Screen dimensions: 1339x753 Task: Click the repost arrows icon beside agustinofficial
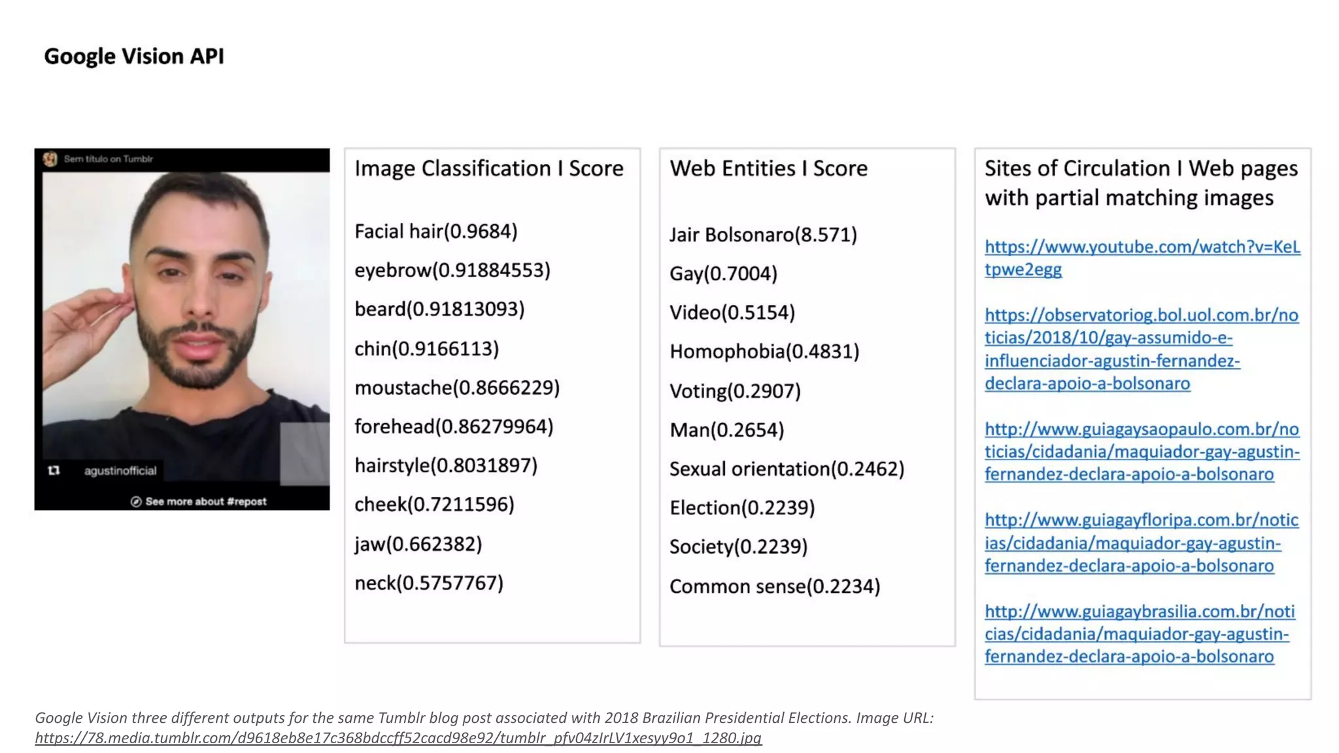pyautogui.click(x=54, y=471)
